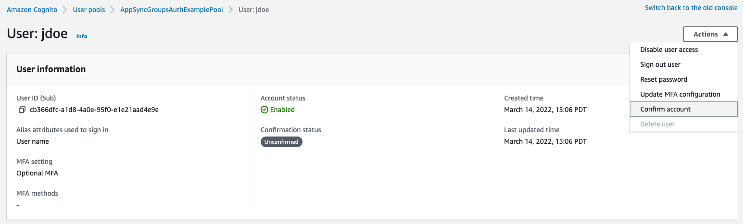Click the Created time value
The width and height of the screenshot is (743, 224).
click(x=545, y=110)
